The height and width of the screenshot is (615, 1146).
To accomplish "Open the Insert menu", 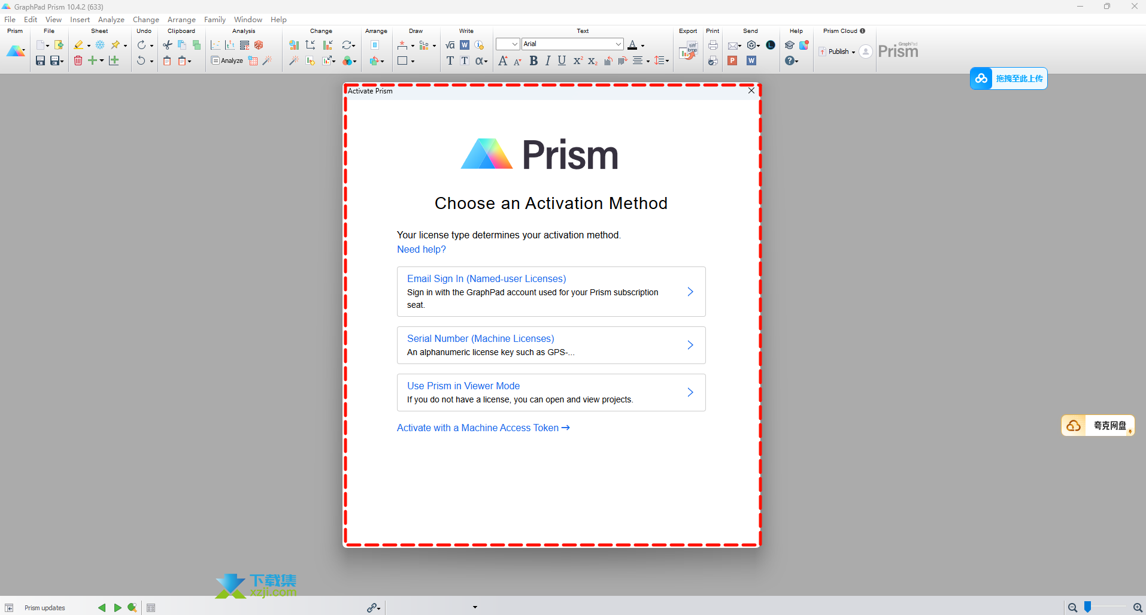I will coord(80,19).
